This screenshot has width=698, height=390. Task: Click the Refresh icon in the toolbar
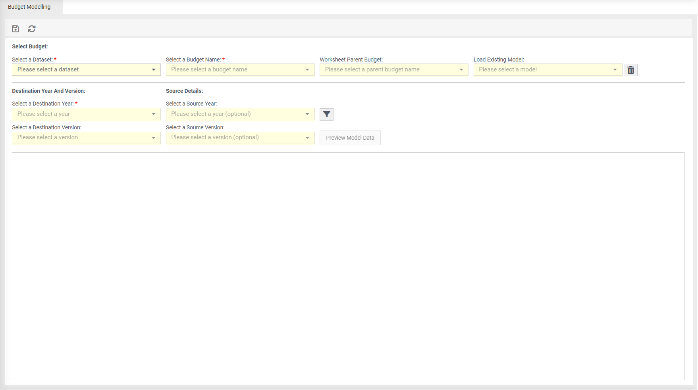pos(32,29)
